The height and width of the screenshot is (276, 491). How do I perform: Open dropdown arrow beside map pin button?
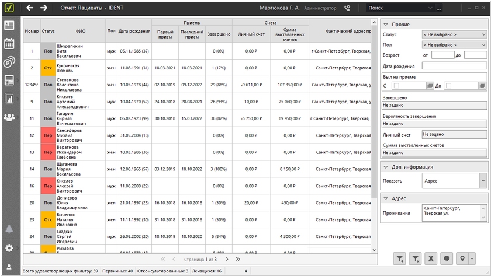tap(472, 258)
